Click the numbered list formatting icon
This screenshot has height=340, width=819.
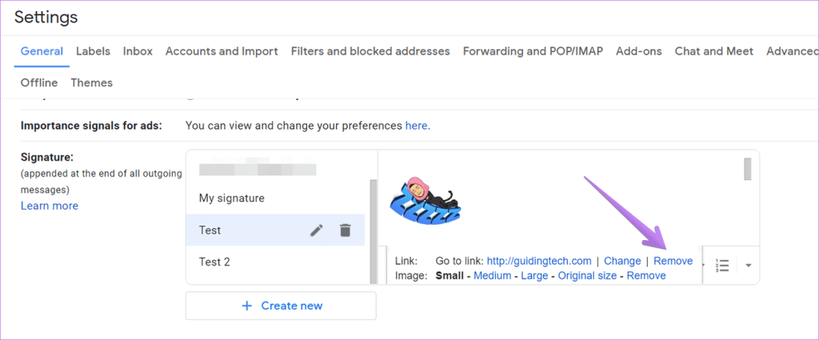click(722, 266)
